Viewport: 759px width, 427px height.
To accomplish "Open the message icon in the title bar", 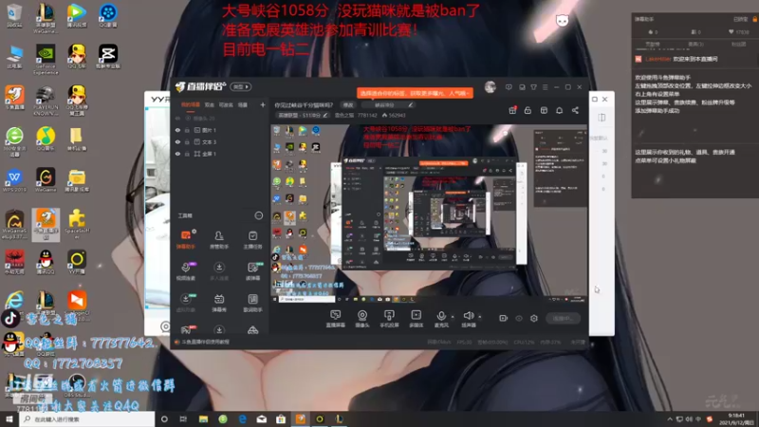I will pyautogui.click(x=509, y=87).
